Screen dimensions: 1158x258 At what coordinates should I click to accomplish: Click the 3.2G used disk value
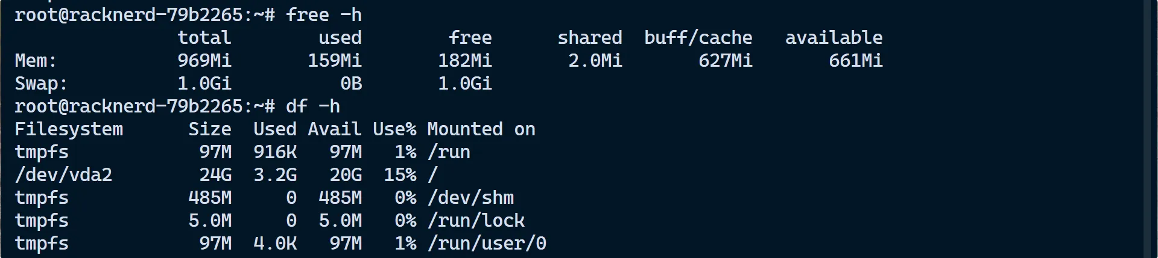(275, 175)
